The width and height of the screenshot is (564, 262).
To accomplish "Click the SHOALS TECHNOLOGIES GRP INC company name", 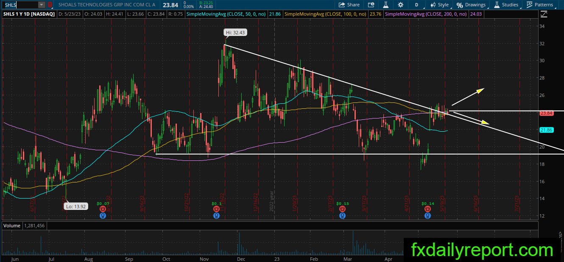I will 106,5.
